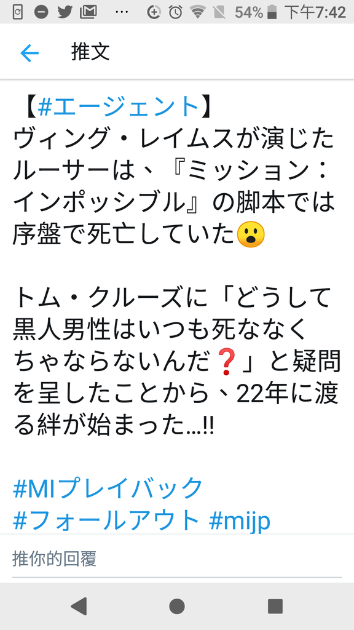
Task: Tap the Android home circle button
Action: tap(177, 606)
